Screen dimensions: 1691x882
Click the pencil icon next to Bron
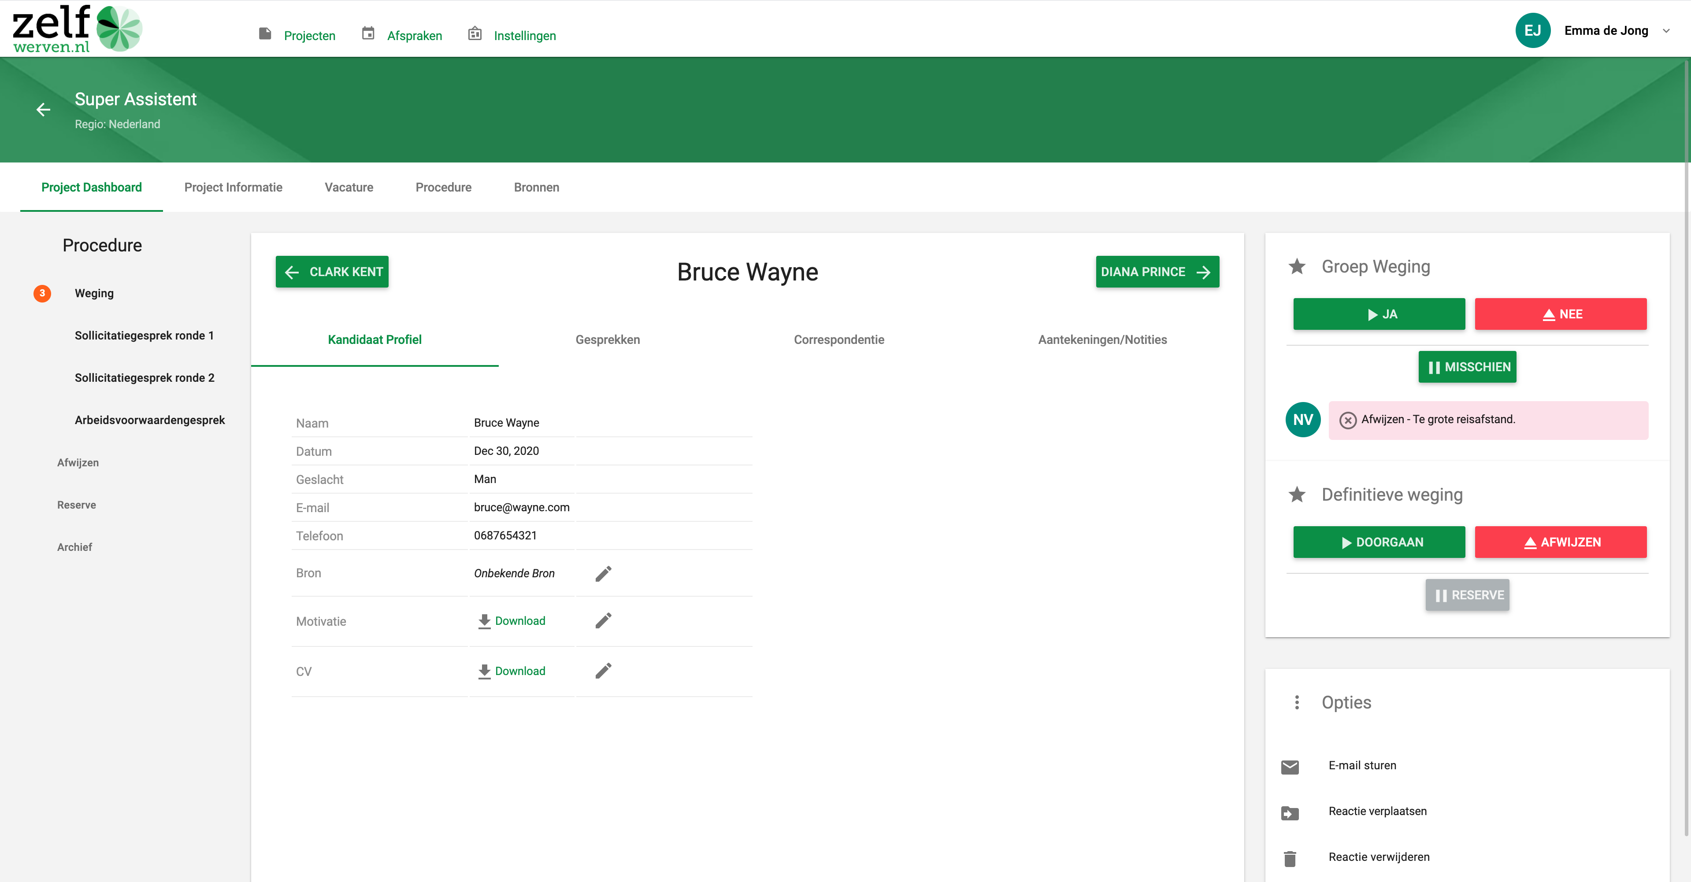(x=603, y=574)
